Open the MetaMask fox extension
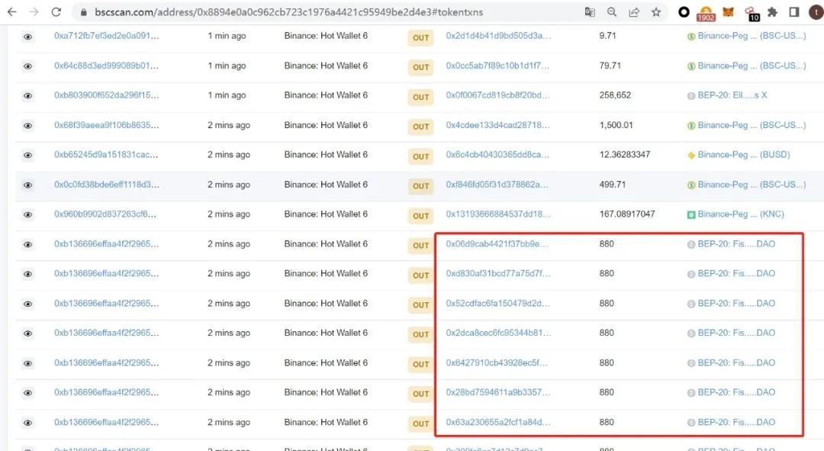The width and height of the screenshot is (824, 451). pyautogui.click(x=728, y=11)
